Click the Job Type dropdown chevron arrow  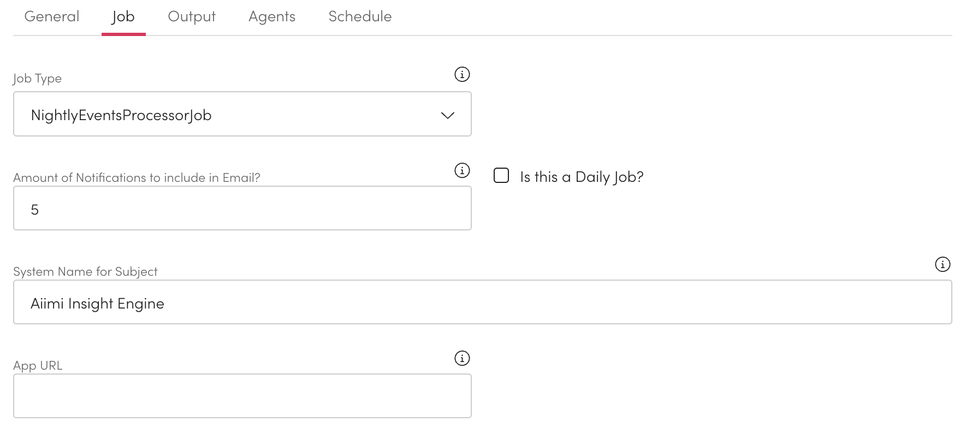click(x=448, y=115)
